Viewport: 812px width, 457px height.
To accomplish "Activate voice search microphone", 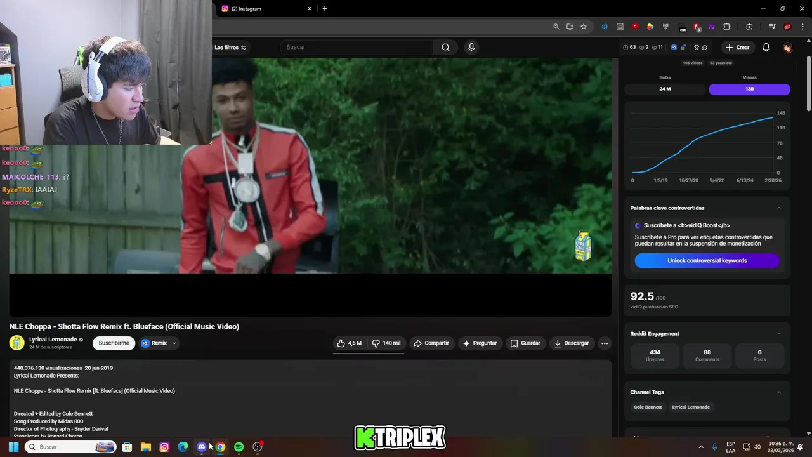I will 471,47.
